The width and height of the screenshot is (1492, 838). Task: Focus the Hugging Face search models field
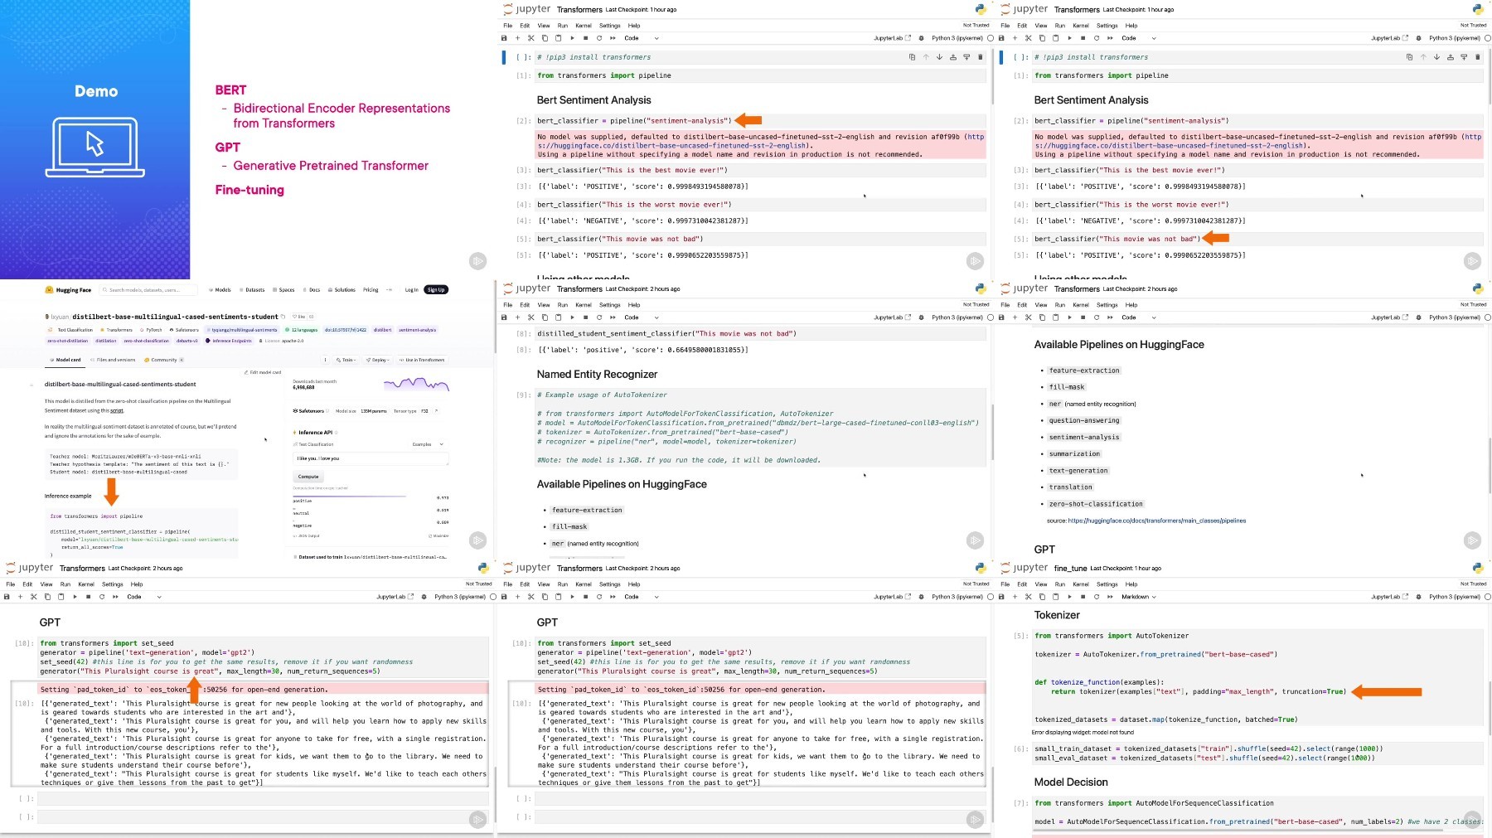pos(148,290)
